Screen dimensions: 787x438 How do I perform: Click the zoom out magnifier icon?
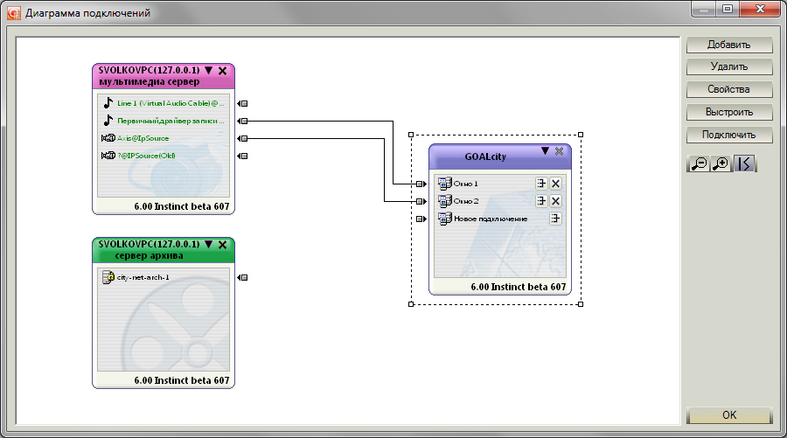(x=698, y=163)
